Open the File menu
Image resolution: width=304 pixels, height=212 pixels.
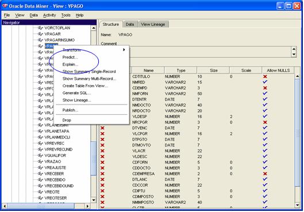tap(7, 15)
